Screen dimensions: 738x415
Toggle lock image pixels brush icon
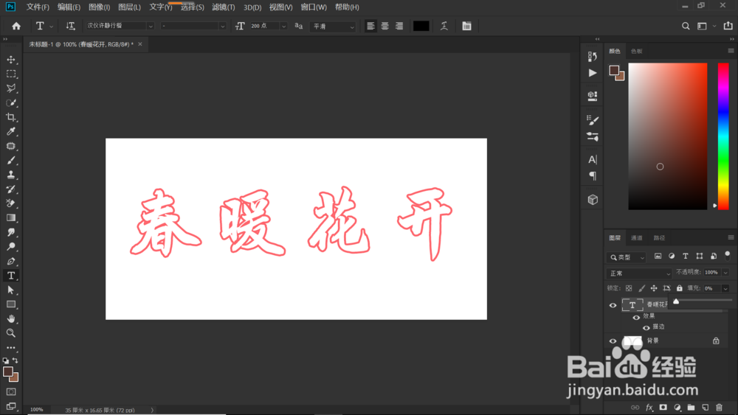tap(641, 288)
